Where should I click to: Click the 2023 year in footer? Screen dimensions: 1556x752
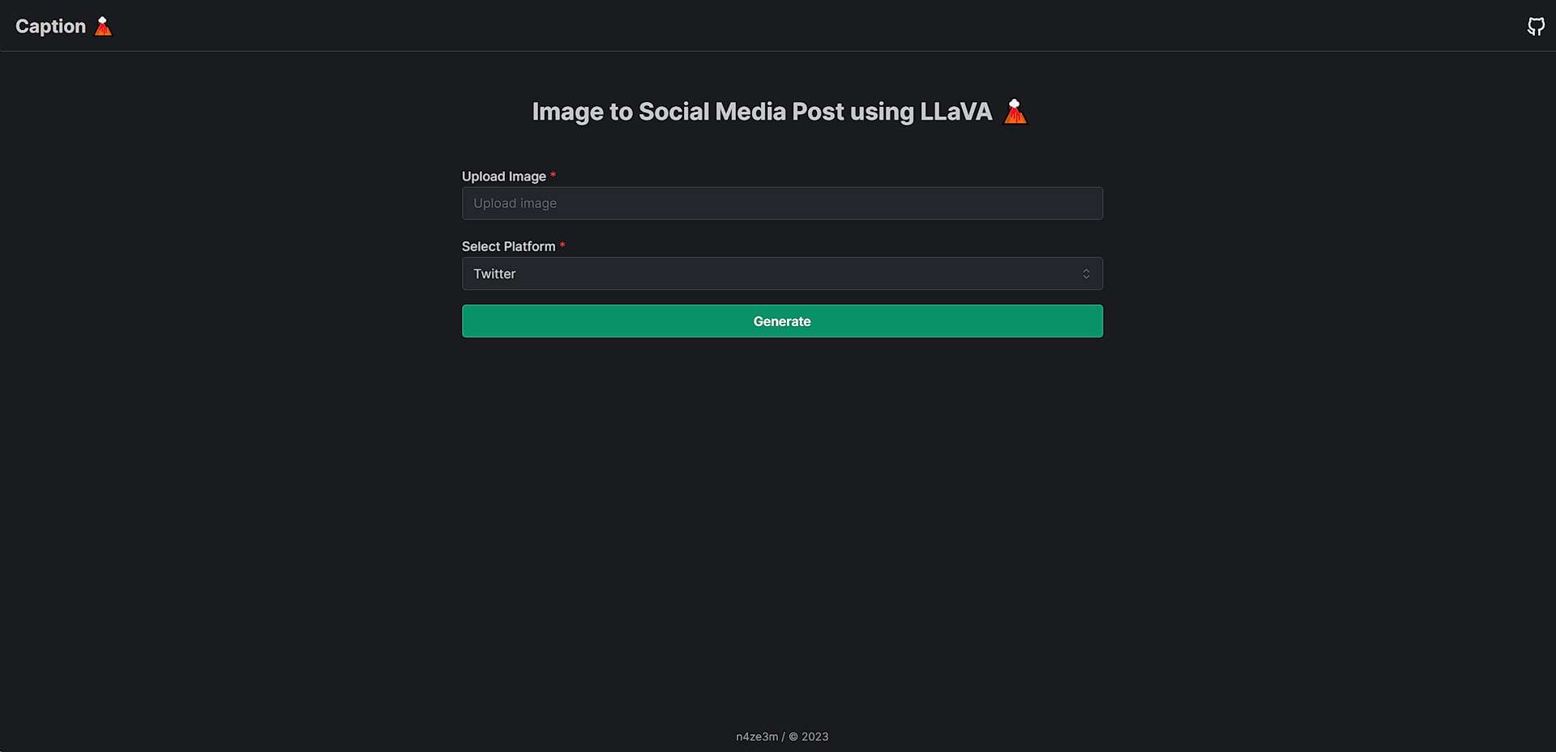click(x=814, y=737)
